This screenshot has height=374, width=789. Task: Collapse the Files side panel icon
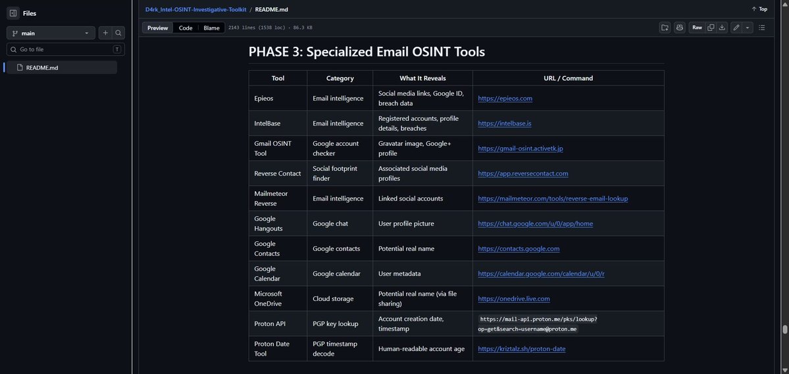13,14
